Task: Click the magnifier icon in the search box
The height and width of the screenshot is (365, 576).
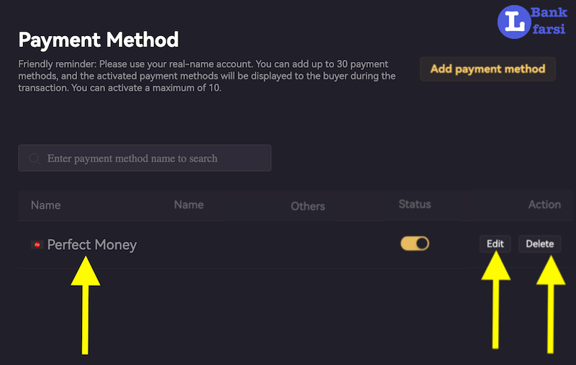Action: [34, 158]
